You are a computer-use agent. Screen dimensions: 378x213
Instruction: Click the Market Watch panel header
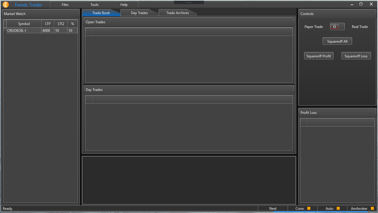pos(41,14)
